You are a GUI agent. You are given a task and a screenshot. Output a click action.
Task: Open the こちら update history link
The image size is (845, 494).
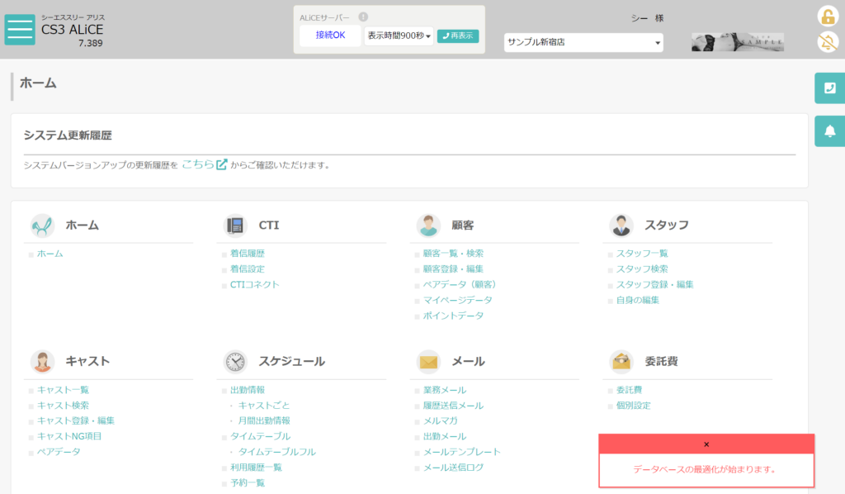tap(205, 164)
